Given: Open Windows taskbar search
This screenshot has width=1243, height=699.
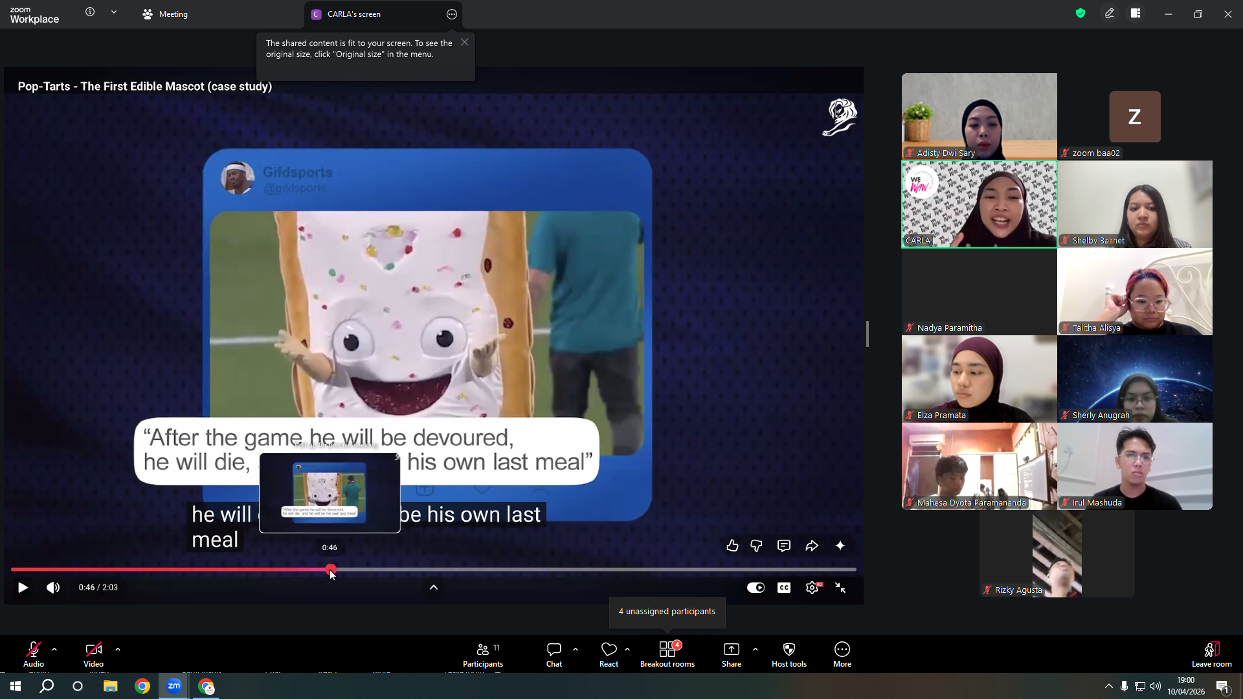Looking at the screenshot, I should (x=47, y=686).
